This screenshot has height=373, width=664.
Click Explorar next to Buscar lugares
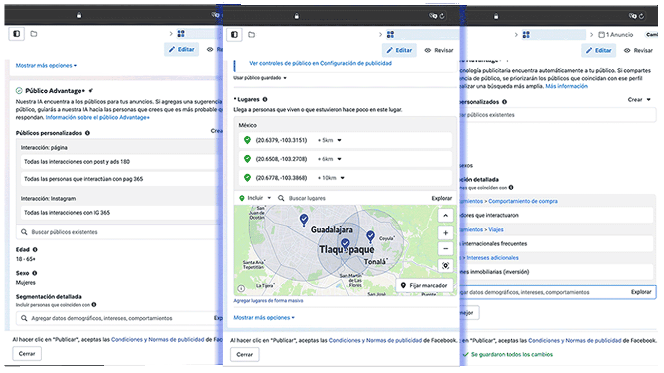(x=442, y=198)
